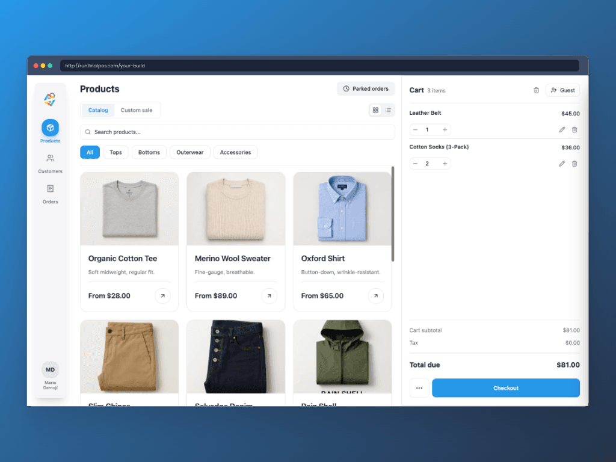616x462 pixels.
Task: Open Merino Wool Sweater details arrow
Action: 269,296
